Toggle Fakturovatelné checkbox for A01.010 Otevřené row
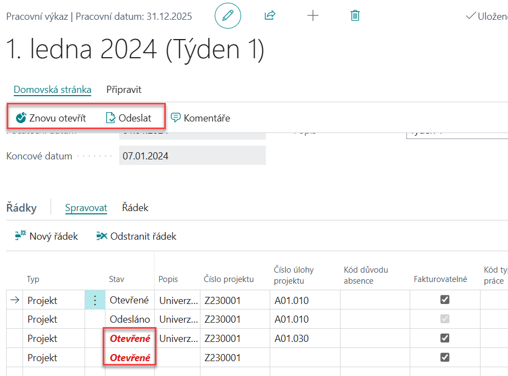Image resolution: width=508 pixels, height=376 pixels. click(445, 300)
